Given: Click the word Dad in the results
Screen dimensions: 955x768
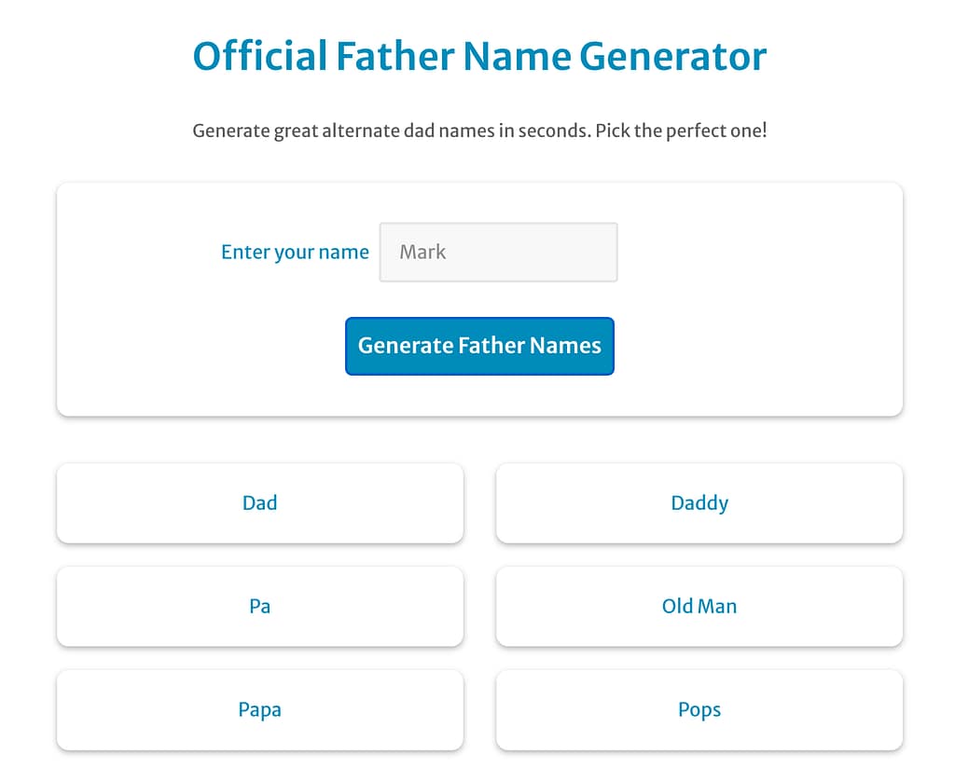Looking at the screenshot, I should click(259, 503).
